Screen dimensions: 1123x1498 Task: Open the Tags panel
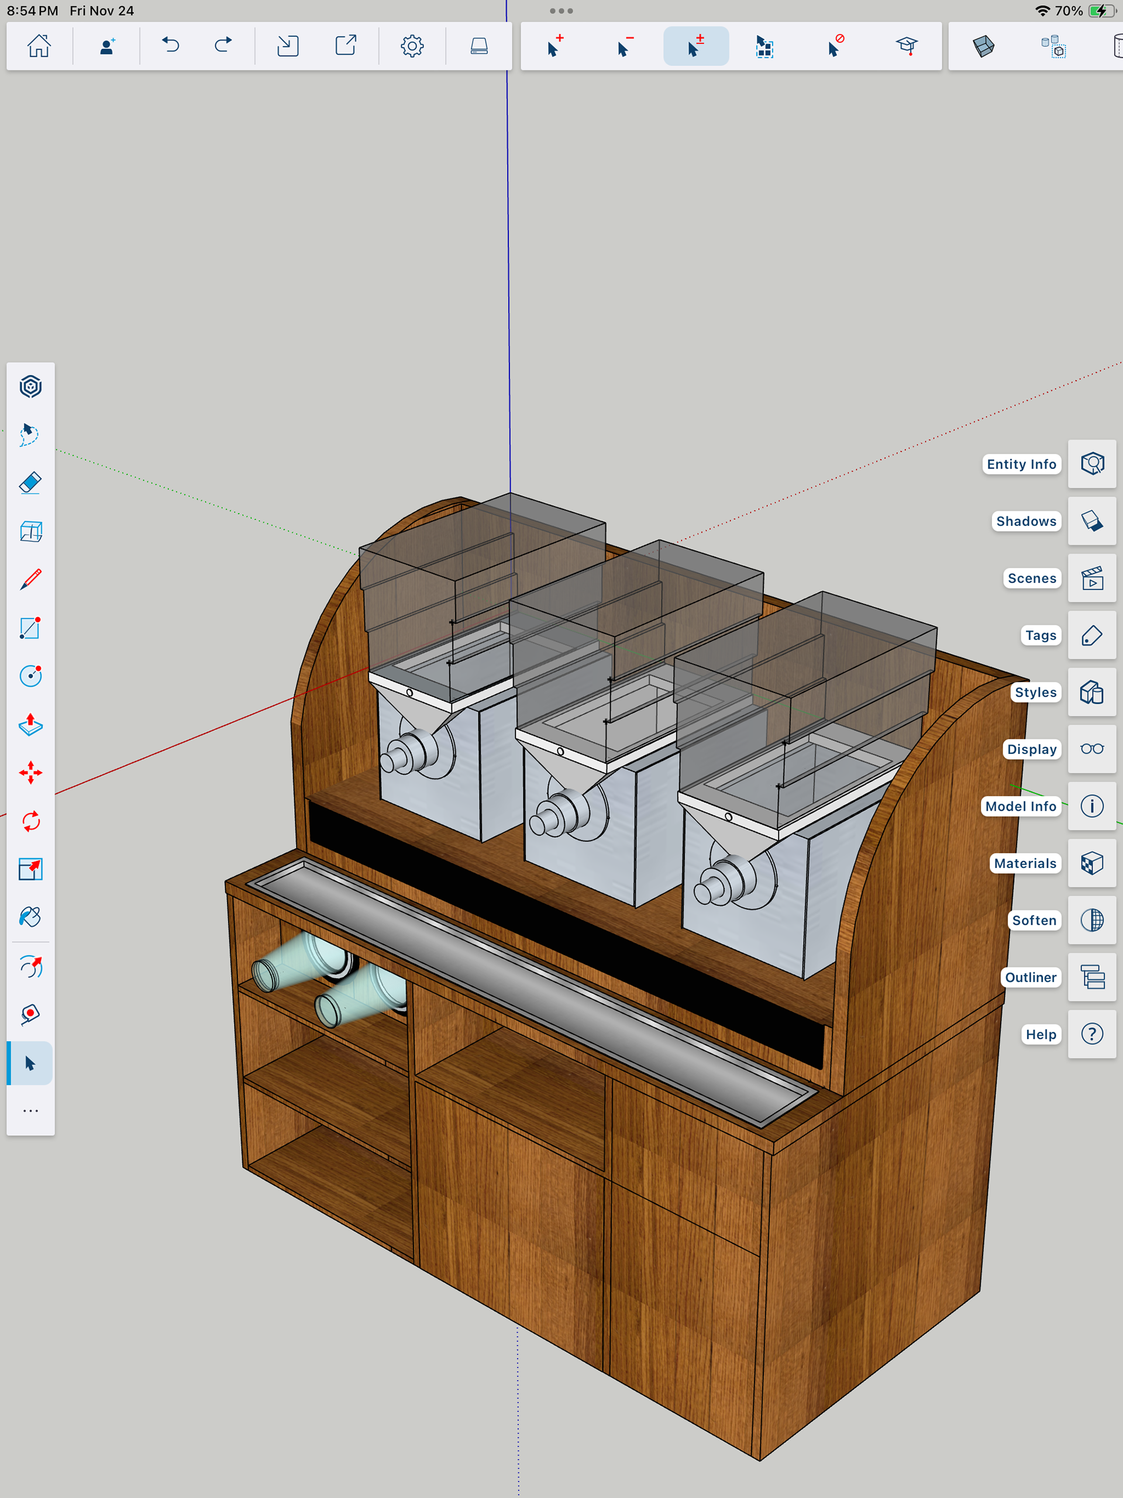pyautogui.click(x=1091, y=635)
